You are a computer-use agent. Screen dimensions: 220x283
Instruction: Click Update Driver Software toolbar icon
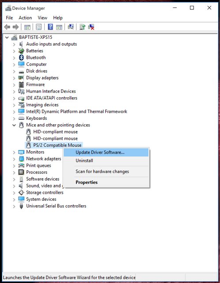pos(83,27)
